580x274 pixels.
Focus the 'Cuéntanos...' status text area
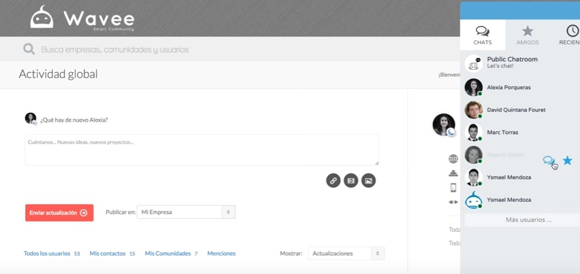coord(202,150)
